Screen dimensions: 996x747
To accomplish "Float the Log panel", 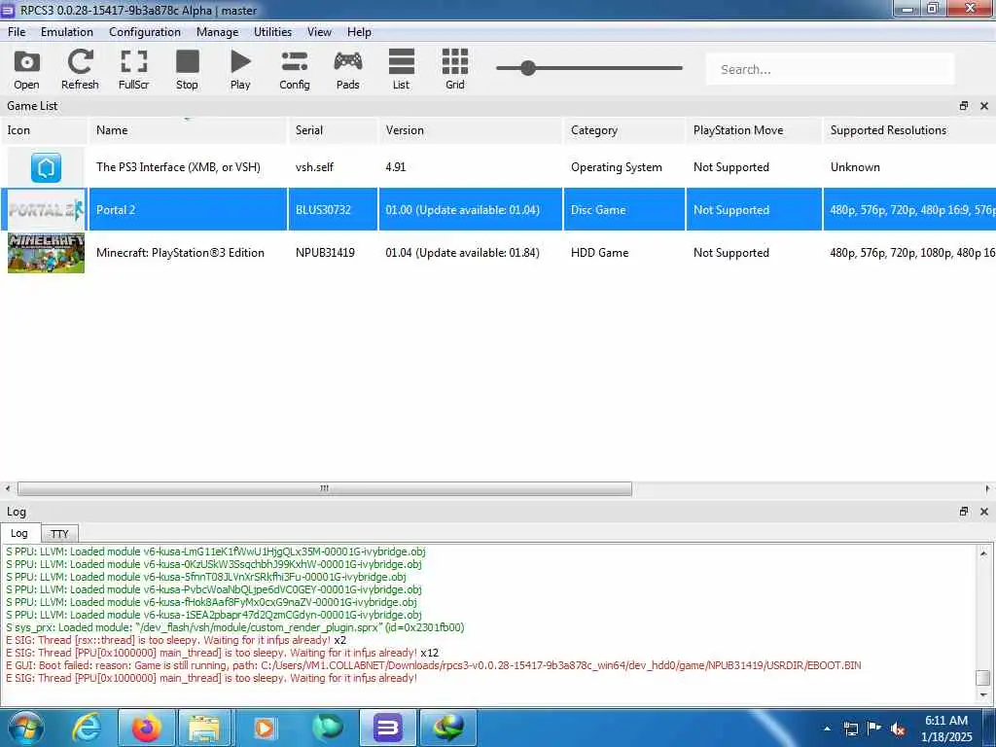I will 964,512.
